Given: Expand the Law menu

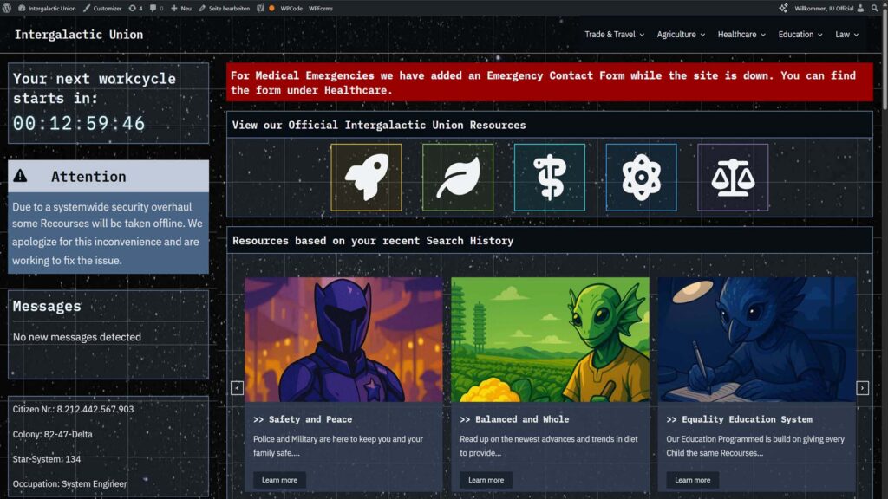Looking at the screenshot, I should (x=846, y=35).
